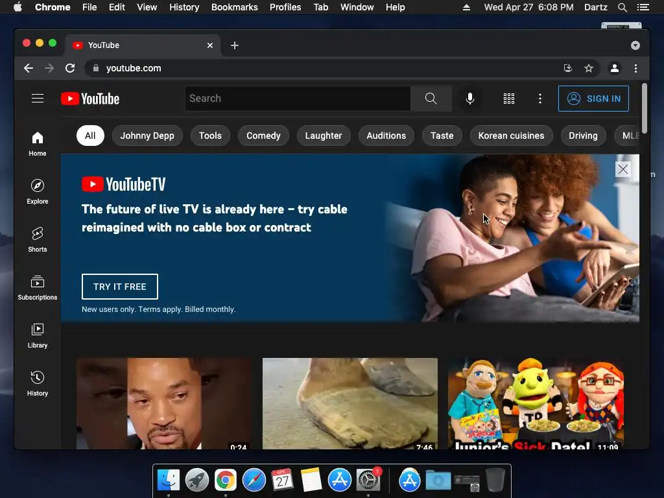Click the site lock icon
This screenshot has height=498, width=664.
coord(96,68)
